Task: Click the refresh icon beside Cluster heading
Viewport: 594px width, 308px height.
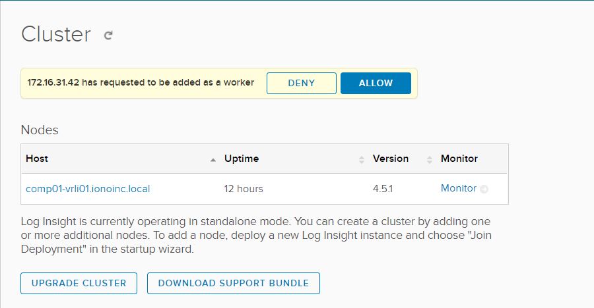Action: point(108,35)
